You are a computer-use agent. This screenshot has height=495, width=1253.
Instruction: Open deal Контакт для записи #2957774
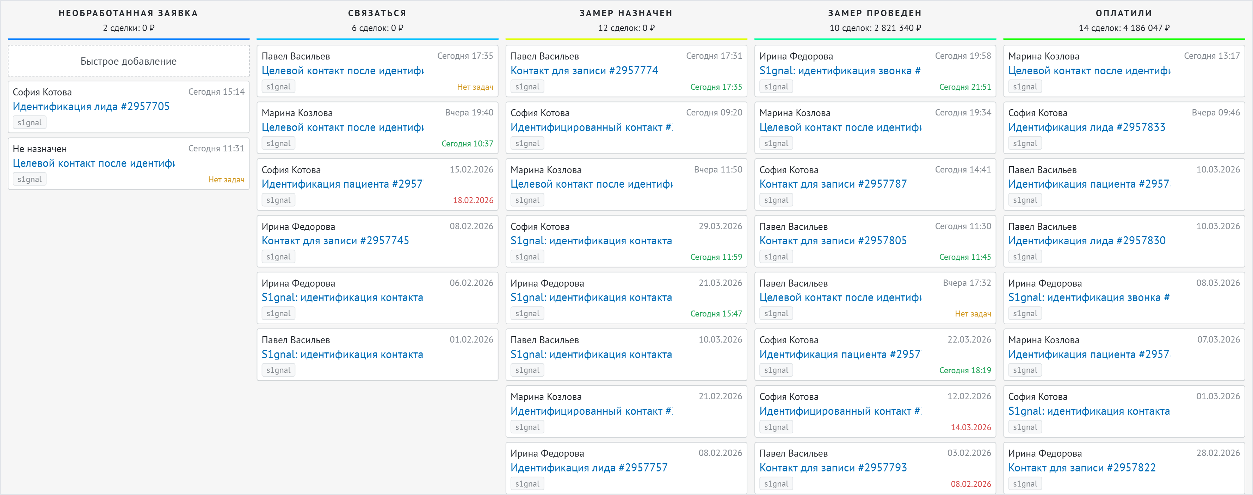point(584,71)
